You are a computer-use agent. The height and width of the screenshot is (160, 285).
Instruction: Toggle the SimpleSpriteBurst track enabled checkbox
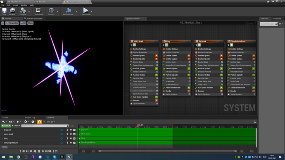coord(74,143)
